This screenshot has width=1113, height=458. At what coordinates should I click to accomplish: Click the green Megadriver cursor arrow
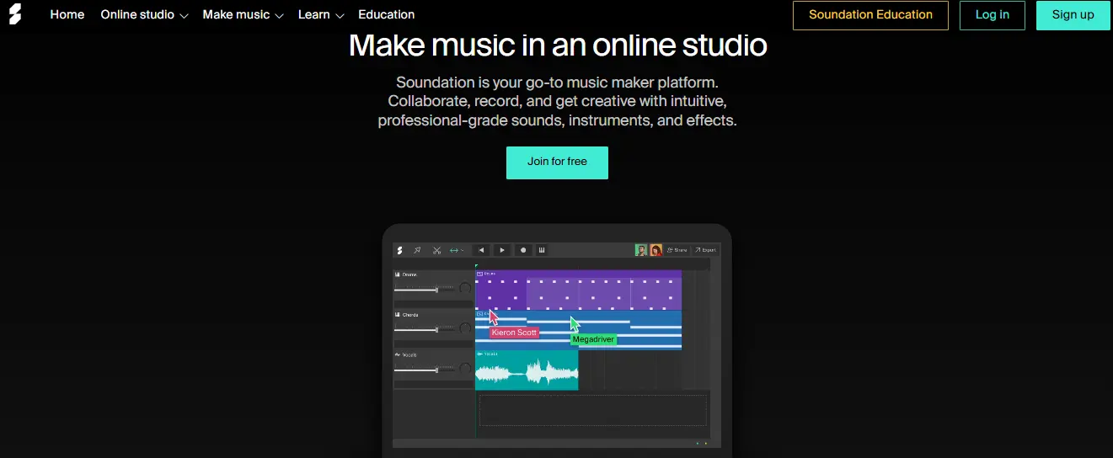pos(575,324)
